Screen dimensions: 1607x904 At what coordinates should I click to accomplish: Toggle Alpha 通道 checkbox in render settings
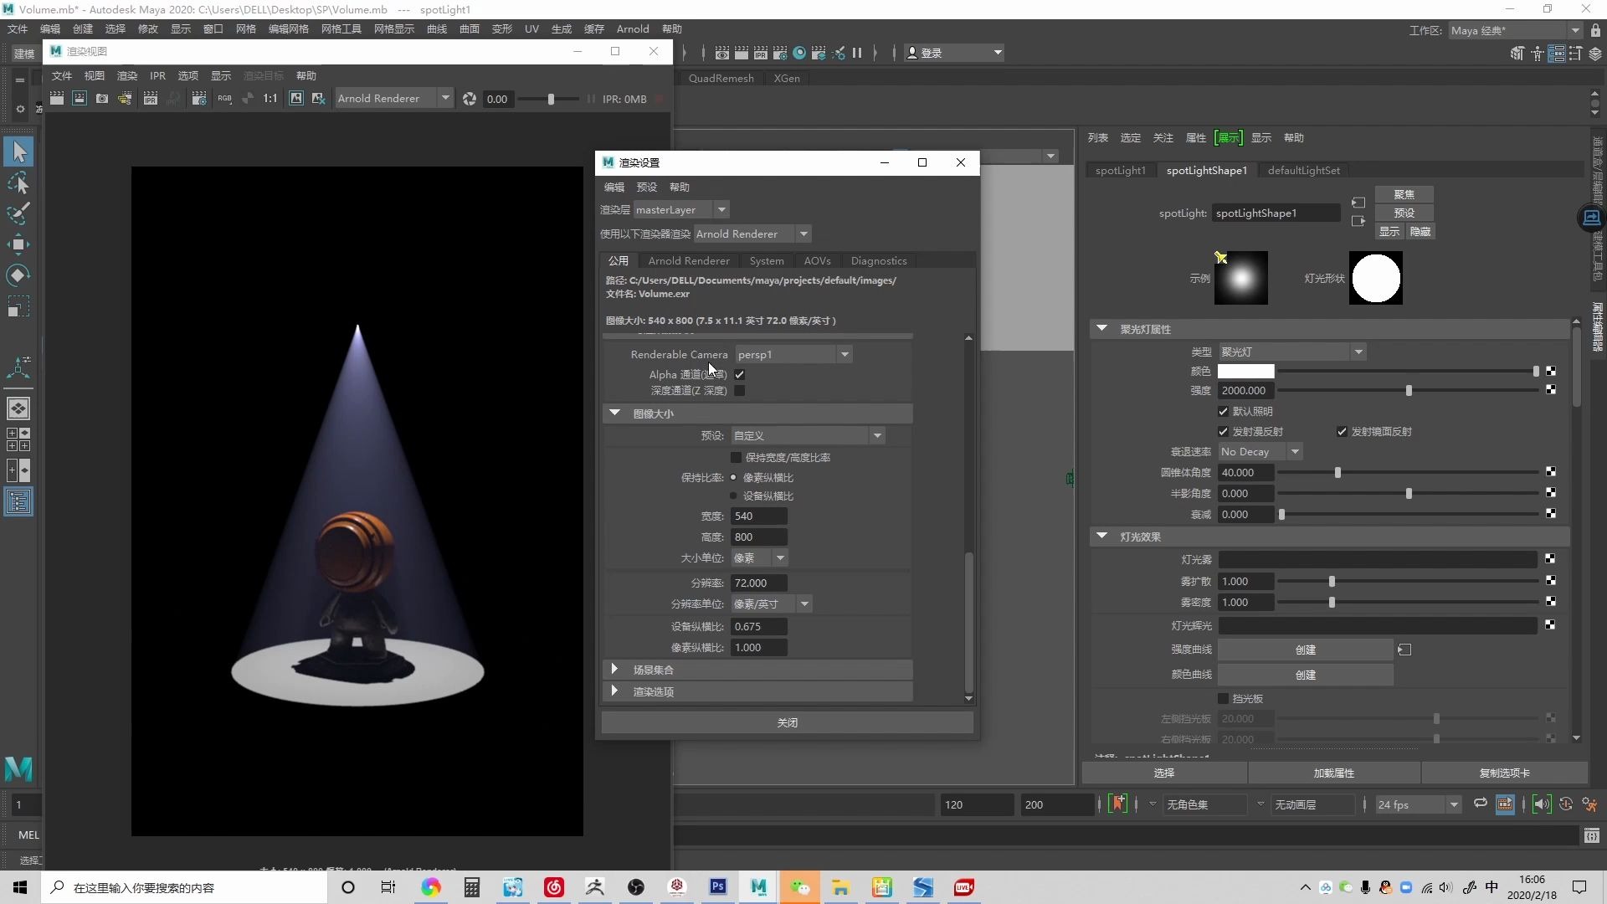[x=740, y=374]
